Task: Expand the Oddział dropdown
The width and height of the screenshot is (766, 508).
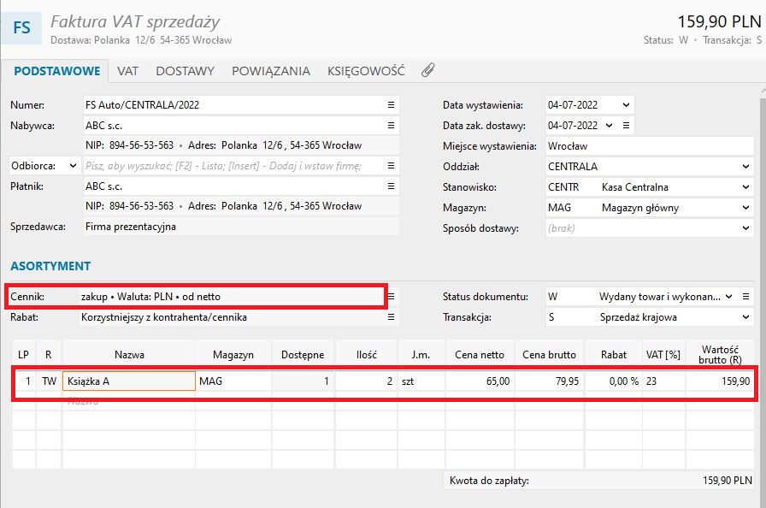Action: coord(745,167)
